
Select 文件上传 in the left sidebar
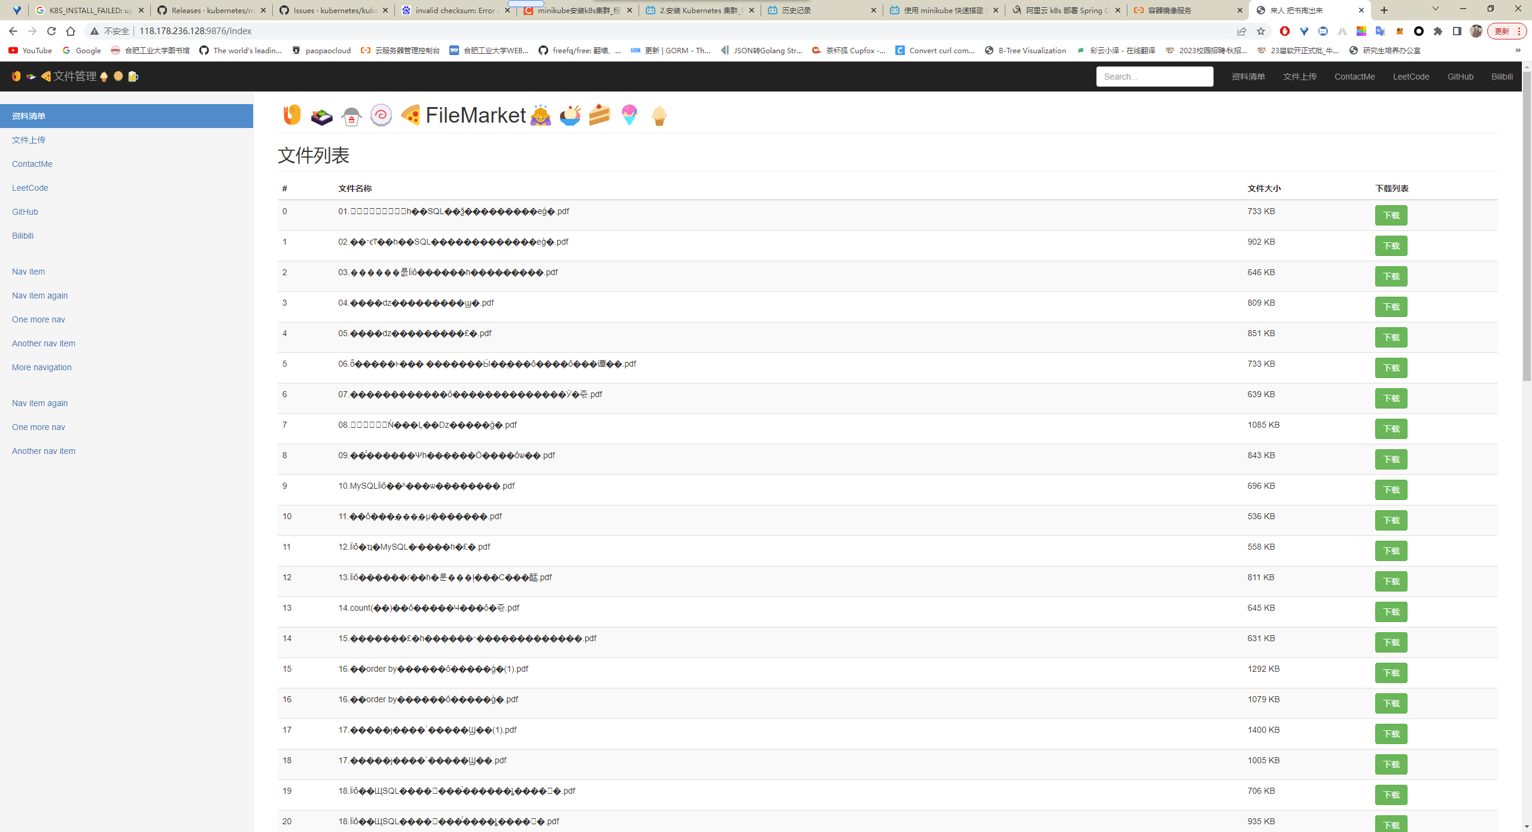29,140
